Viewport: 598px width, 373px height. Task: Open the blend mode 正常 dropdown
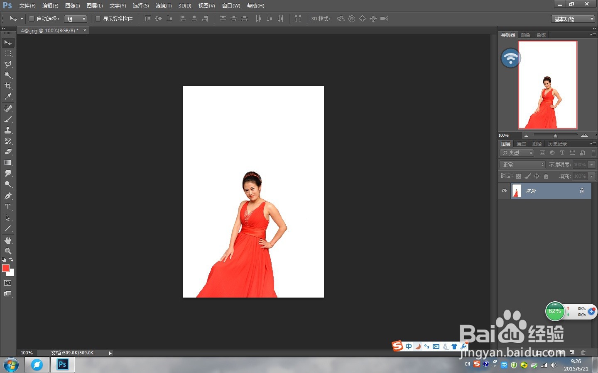(522, 165)
